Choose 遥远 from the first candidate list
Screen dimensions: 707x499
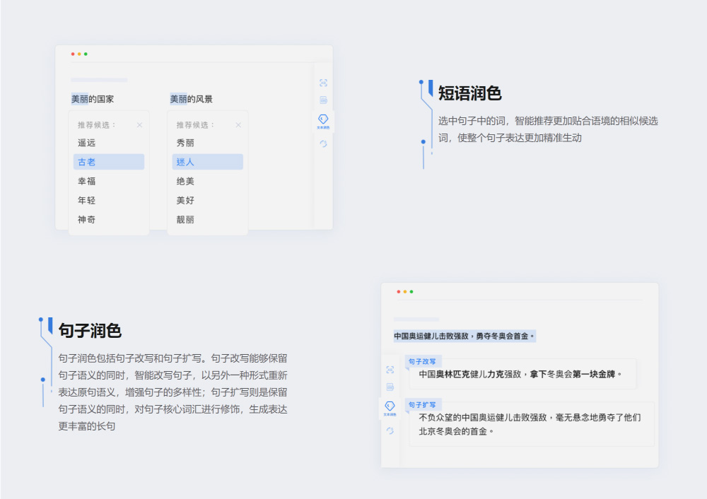point(85,142)
